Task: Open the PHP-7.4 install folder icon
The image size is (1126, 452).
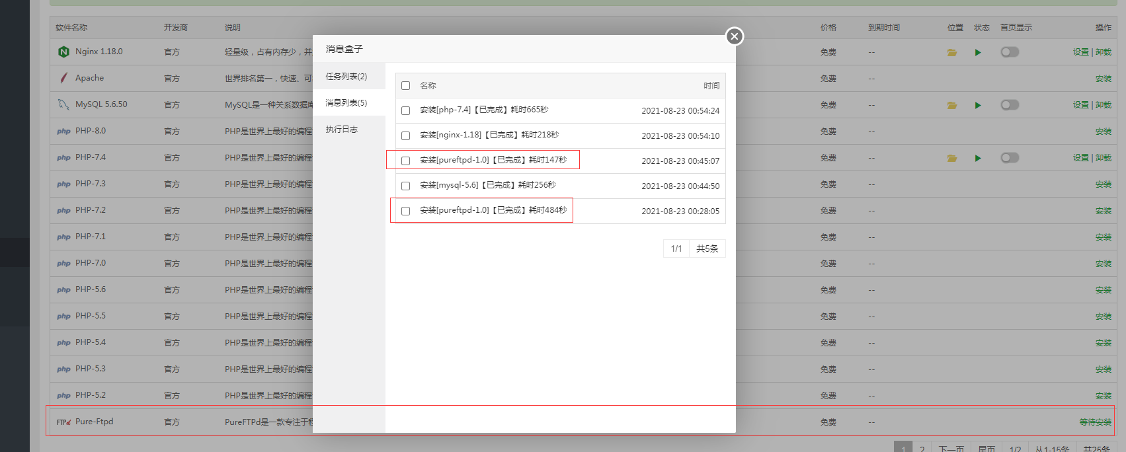Action: [952, 158]
